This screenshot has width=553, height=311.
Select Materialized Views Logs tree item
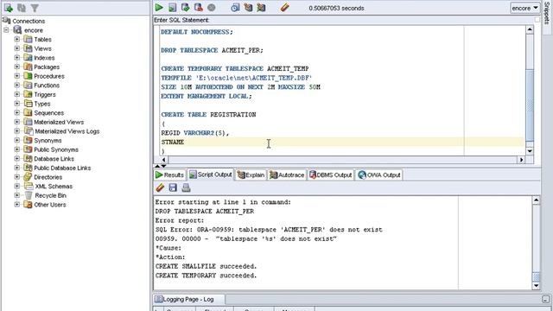[67, 130]
